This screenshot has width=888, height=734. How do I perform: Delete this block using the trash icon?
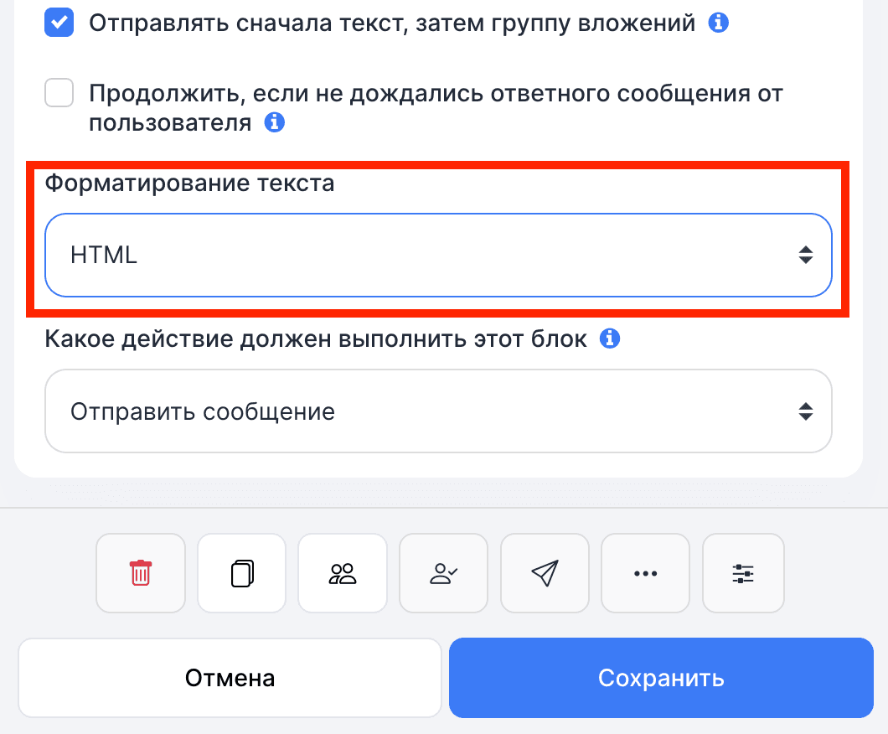point(140,573)
